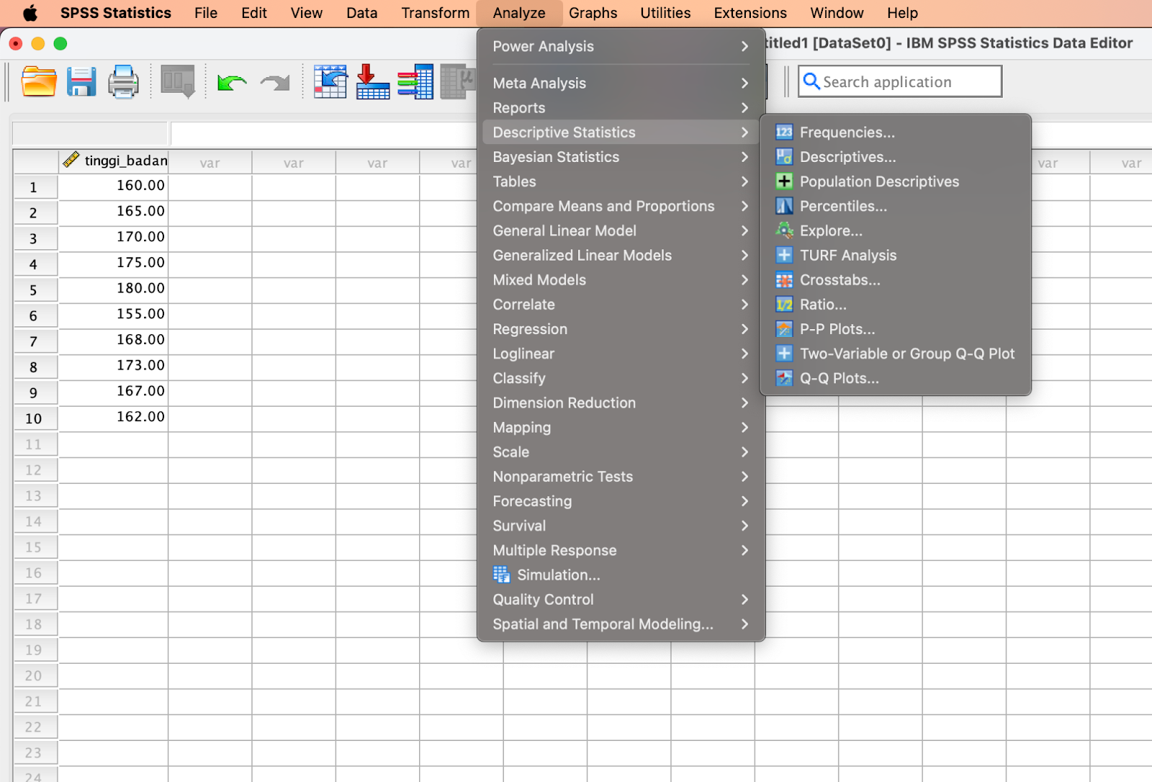The width and height of the screenshot is (1152, 782).
Task: Click the Q-Q Plots icon
Action: tap(784, 378)
